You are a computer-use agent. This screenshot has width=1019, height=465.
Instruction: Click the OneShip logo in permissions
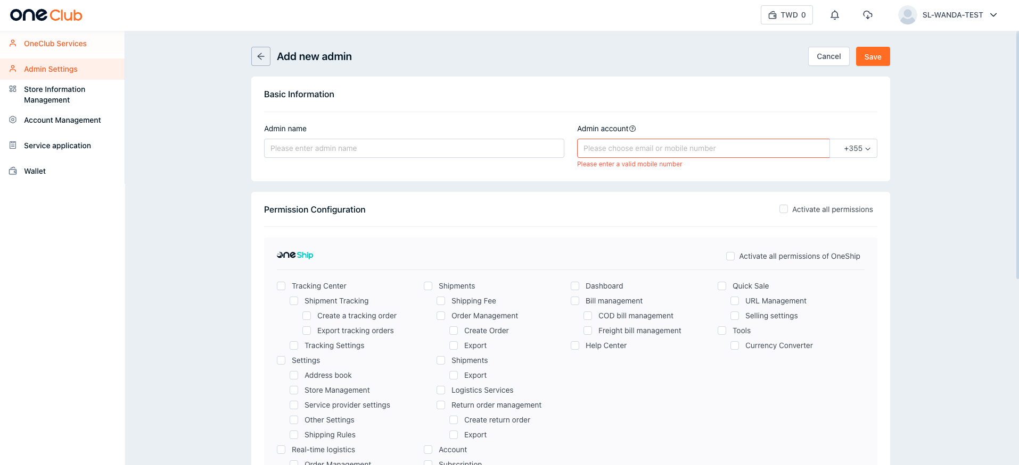[295, 255]
